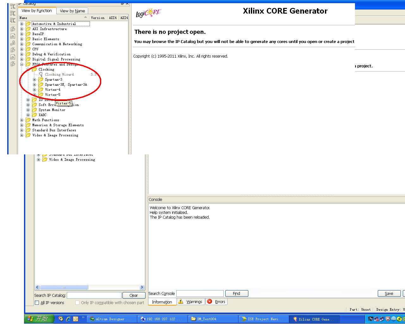Click the folder icon beside System Monitor
405x324 pixels.
(34, 110)
